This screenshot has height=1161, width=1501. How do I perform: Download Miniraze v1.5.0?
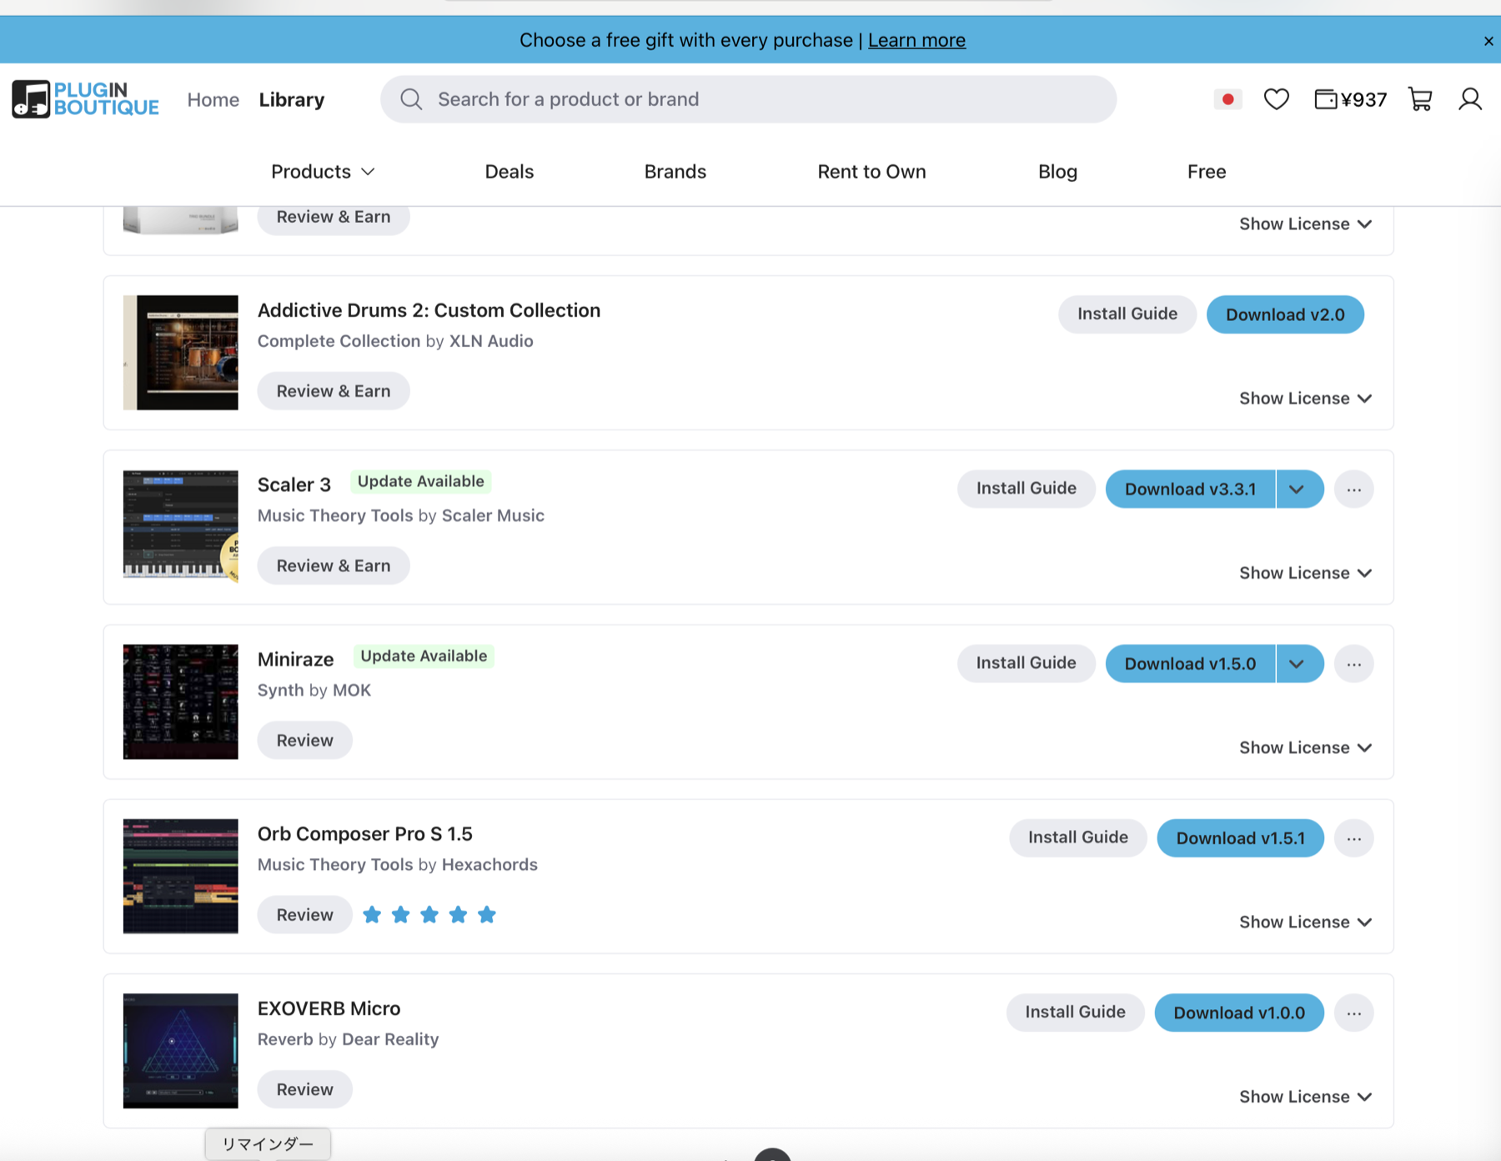coord(1190,664)
